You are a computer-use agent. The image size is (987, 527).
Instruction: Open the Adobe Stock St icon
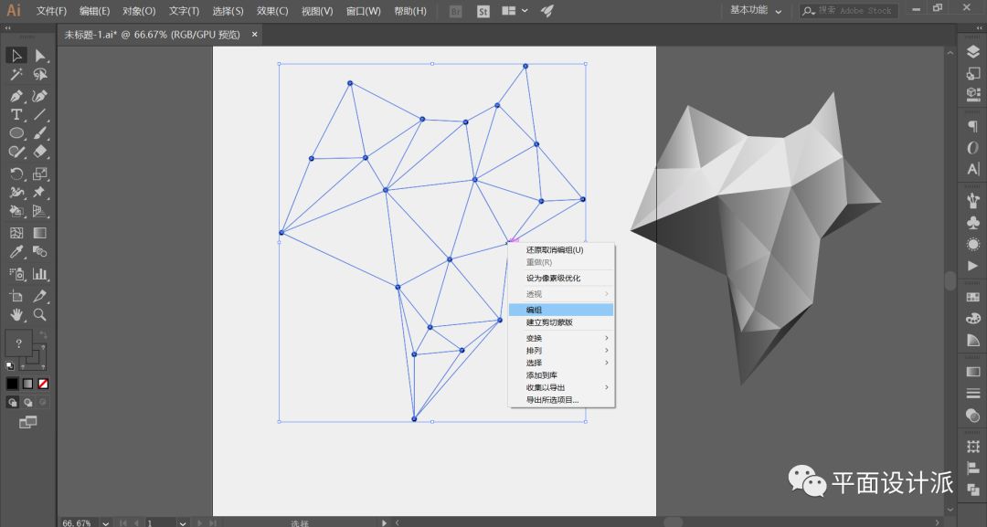tap(483, 11)
